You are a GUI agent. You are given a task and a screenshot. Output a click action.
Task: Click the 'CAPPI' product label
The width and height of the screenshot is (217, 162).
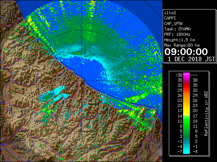(170, 18)
